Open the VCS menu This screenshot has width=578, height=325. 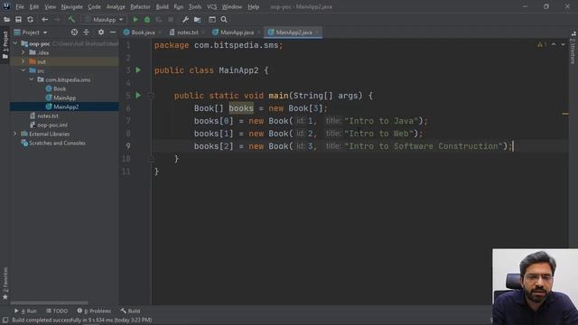coord(211,6)
